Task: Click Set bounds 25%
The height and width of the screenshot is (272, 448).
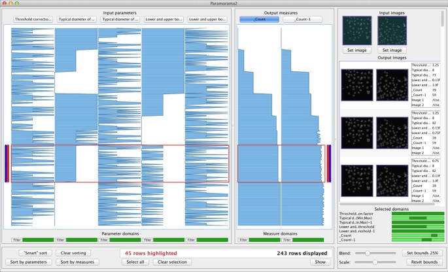Action: (x=422, y=253)
